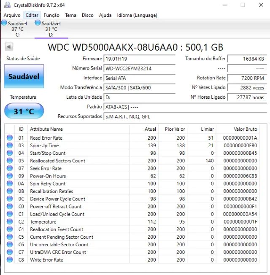Click the status icon for UltraDMA CRC Error Count
The image size is (270, 275).
tap(10, 252)
